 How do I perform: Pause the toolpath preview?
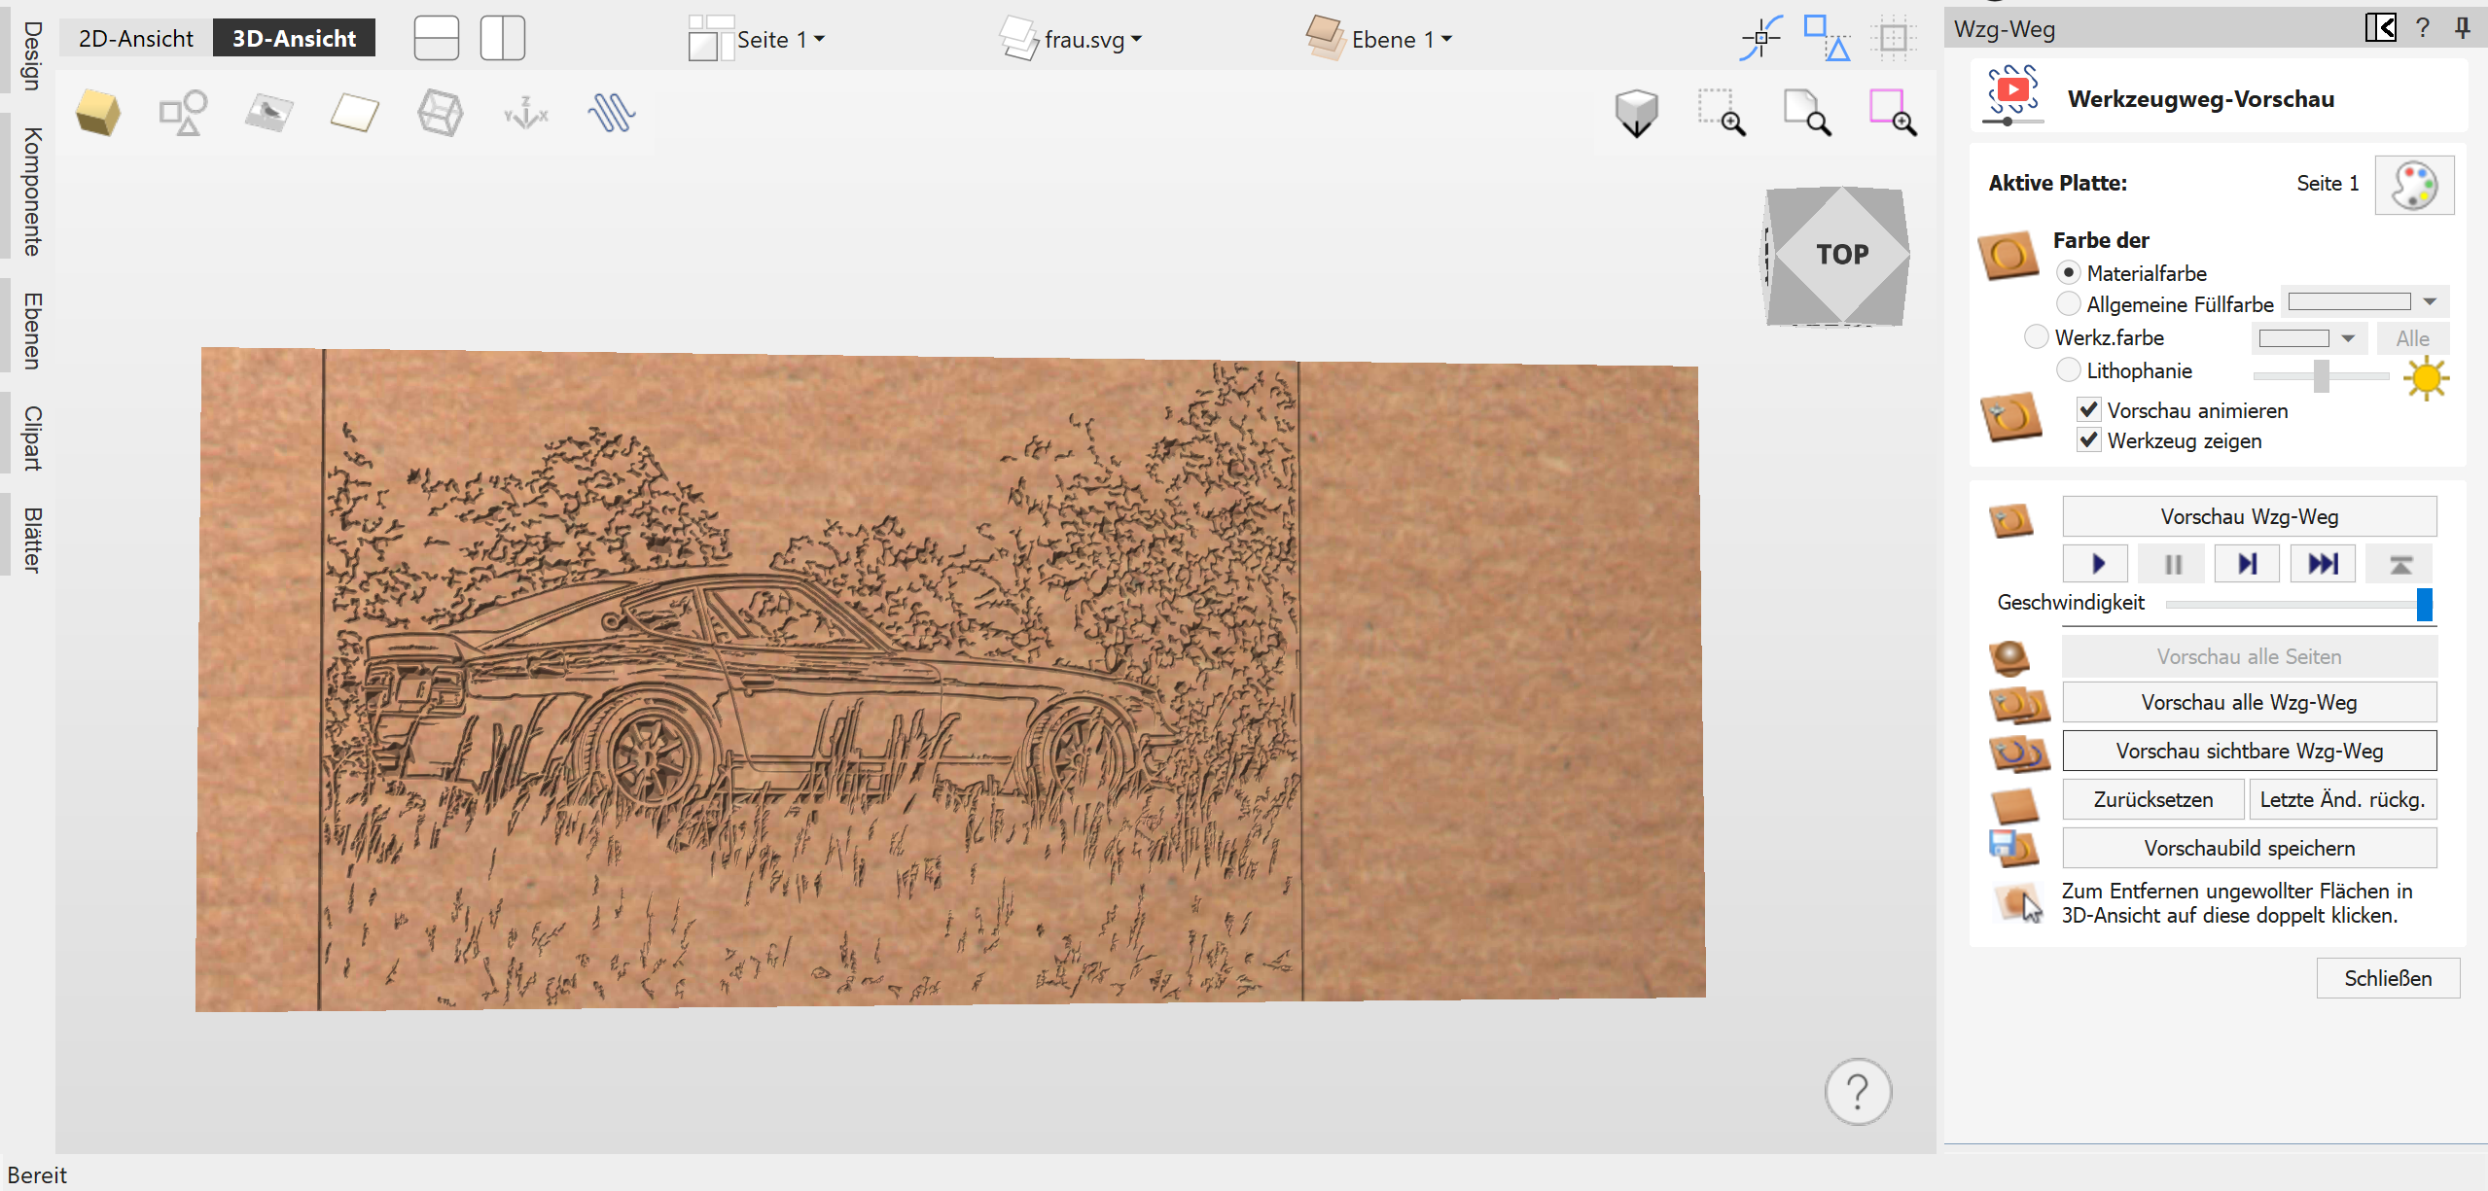(x=2172, y=564)
